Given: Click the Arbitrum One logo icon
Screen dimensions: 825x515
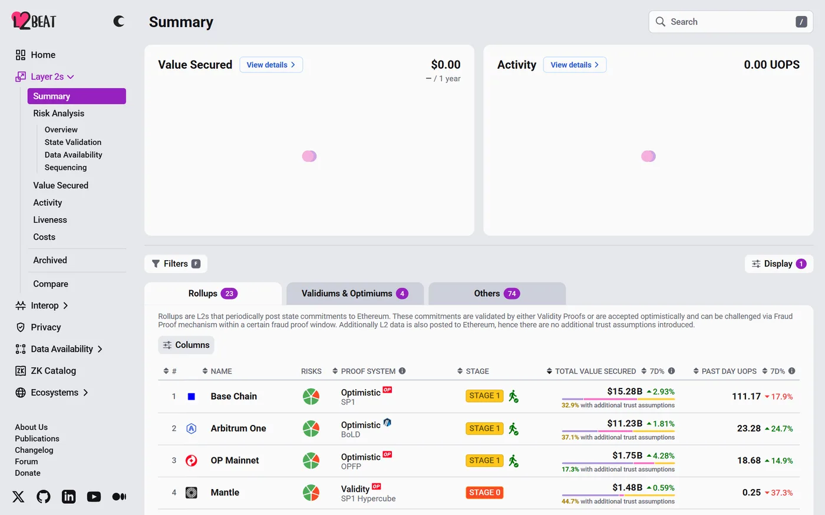Looking at the screenshot, I should click(191, 428).
